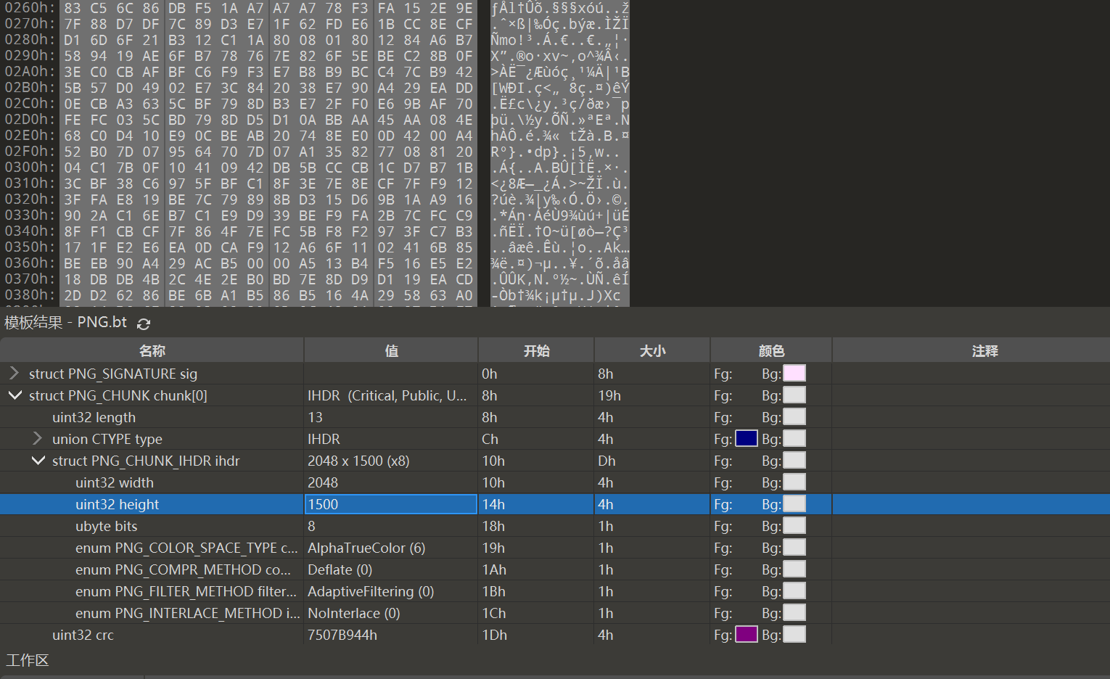Refresh the PNG.bt template results

144,324
